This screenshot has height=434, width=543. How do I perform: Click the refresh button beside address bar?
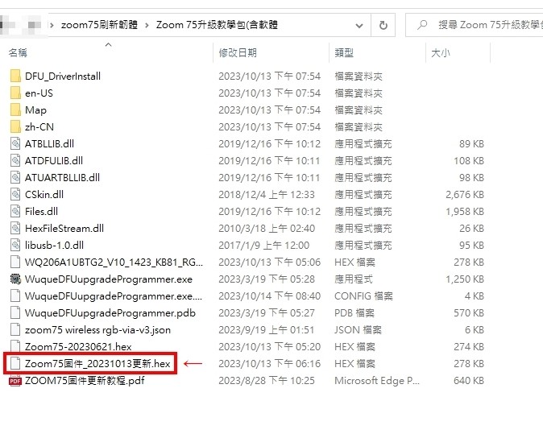(x=383, y=25)
